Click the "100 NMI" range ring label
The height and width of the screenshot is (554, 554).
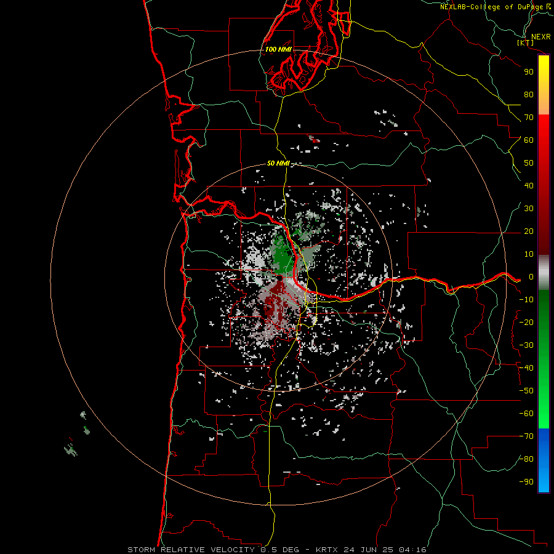278,49
